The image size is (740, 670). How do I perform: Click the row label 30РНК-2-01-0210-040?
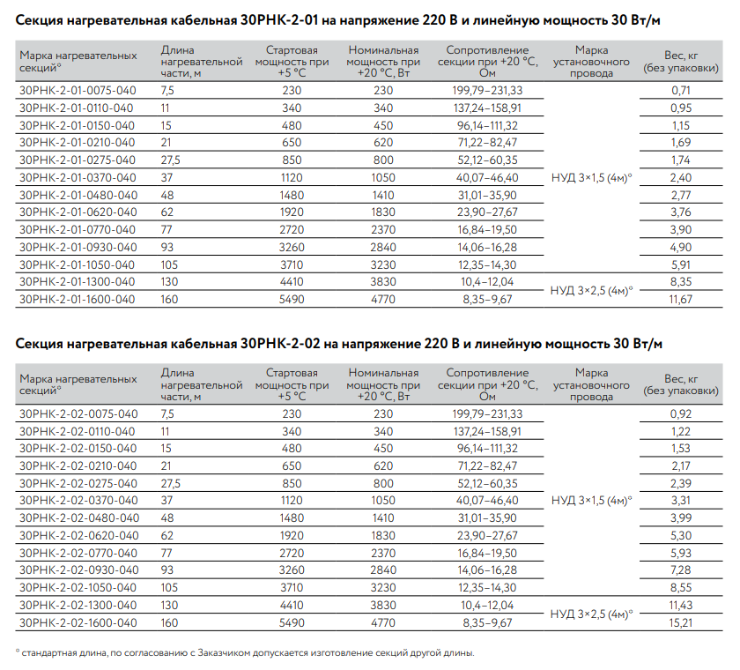click(x=77, y=143)
